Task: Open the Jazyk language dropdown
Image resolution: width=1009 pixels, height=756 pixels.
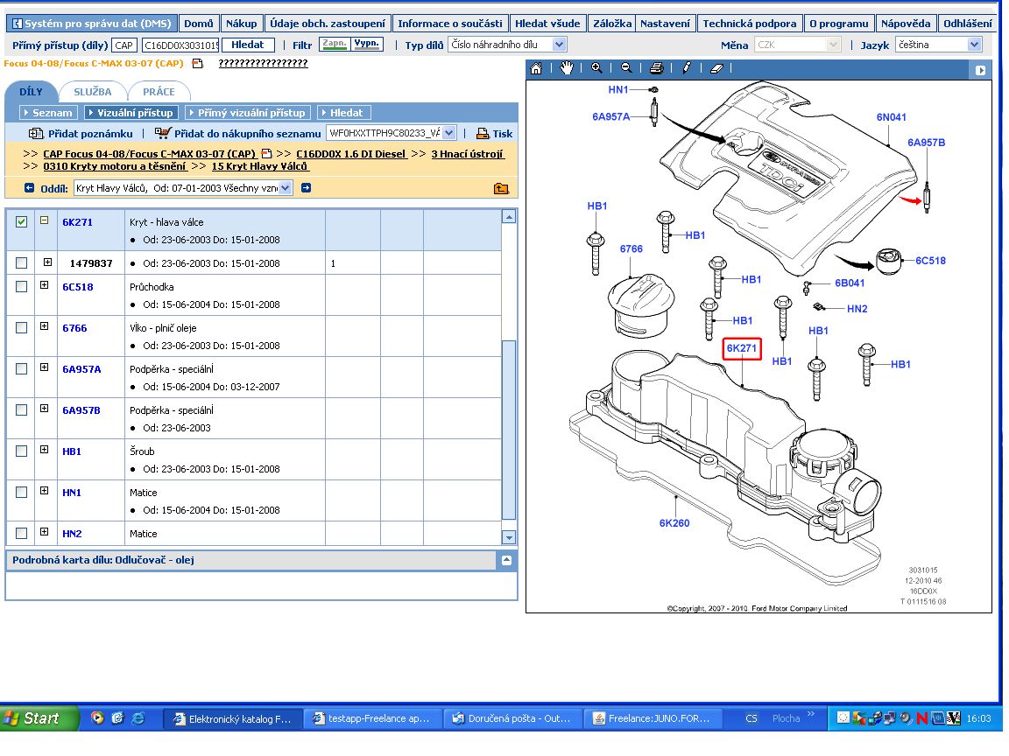Action: point(974,45)
